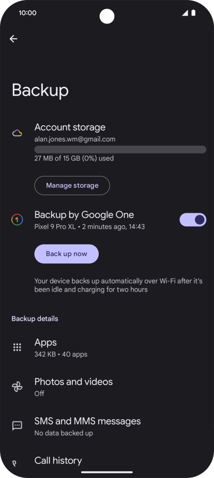
Task: Open Photos and videos backup setting
Action: click(x=107, y=387)
